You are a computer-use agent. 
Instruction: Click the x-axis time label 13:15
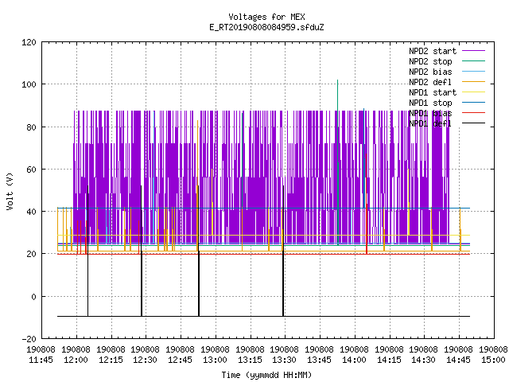click(250, 361)
